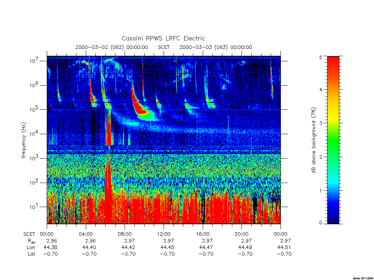The image size is (374, 280).
Task: Click the longitude value "44.51"
Action: click(284, 248)
